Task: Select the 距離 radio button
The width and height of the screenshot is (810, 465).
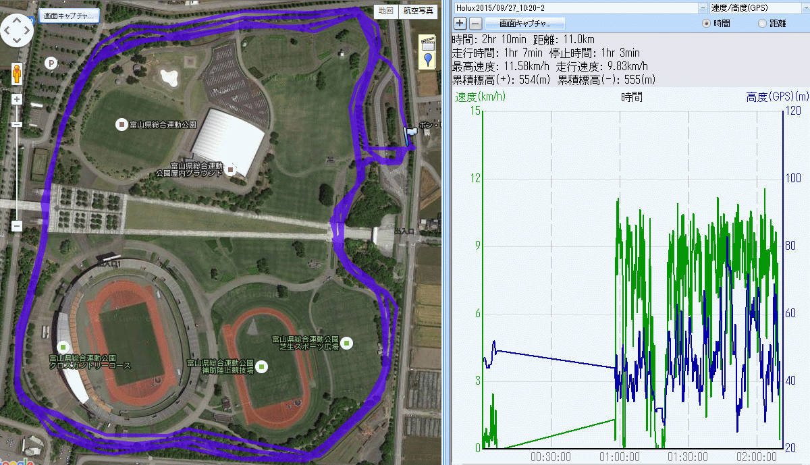Action: (763, 23)
